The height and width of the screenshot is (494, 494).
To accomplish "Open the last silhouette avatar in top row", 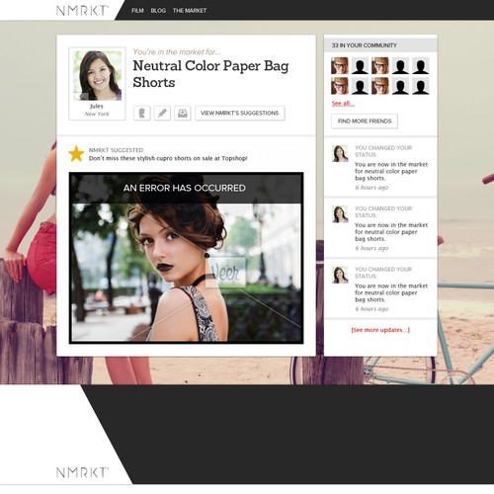I will [421, 65].
